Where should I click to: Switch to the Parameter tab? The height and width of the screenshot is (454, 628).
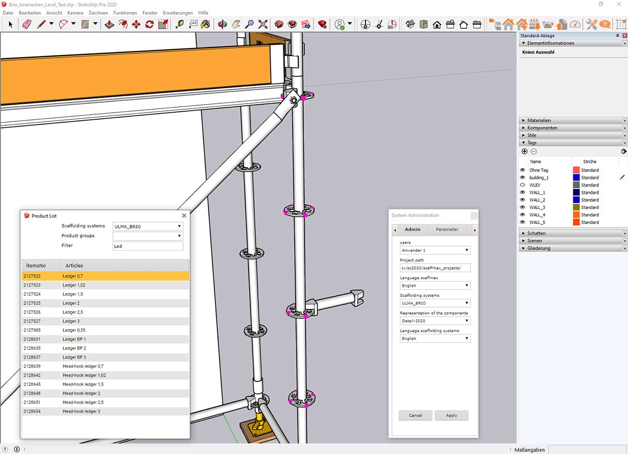tap(447, 230)
